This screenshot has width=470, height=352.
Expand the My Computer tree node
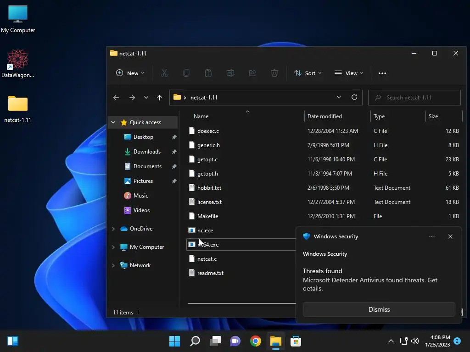coord(113,247)
